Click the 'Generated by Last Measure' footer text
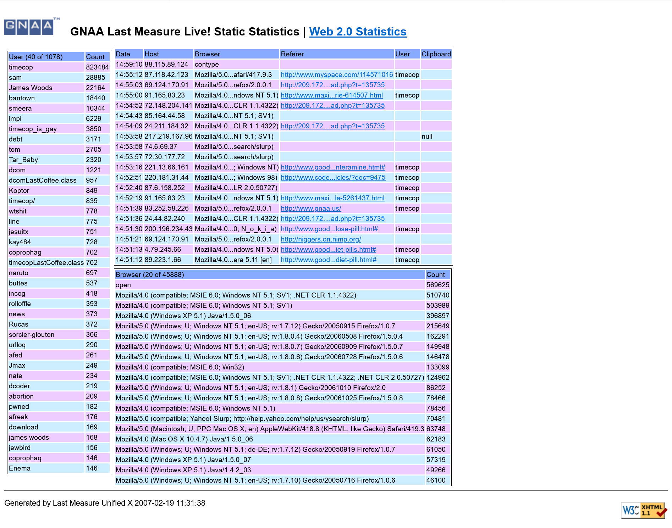672x528 pixels. 105,503
